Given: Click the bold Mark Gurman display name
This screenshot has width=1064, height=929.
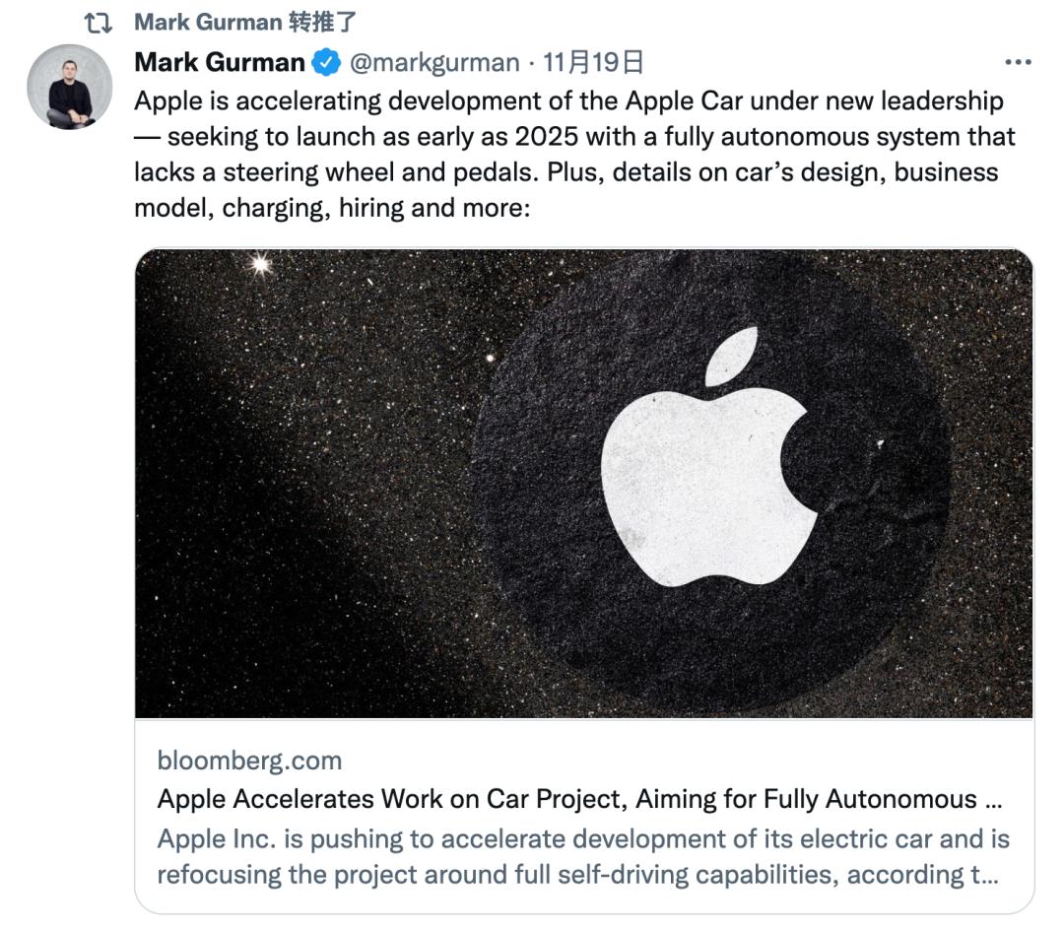Looking at the screenshot, I should 220,63.
